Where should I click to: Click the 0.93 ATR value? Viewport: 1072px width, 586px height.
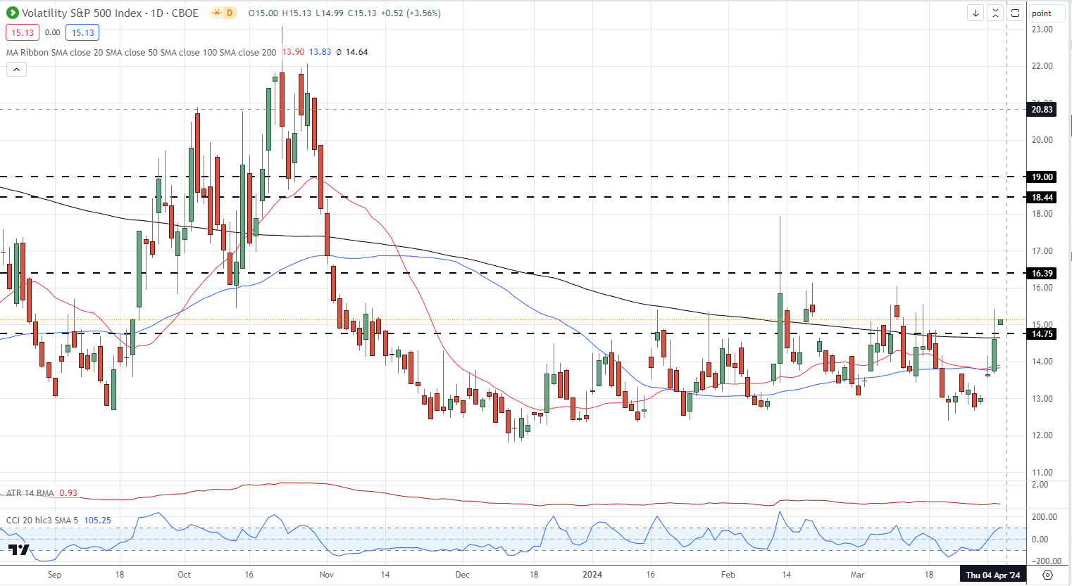(x=68, y=493)
